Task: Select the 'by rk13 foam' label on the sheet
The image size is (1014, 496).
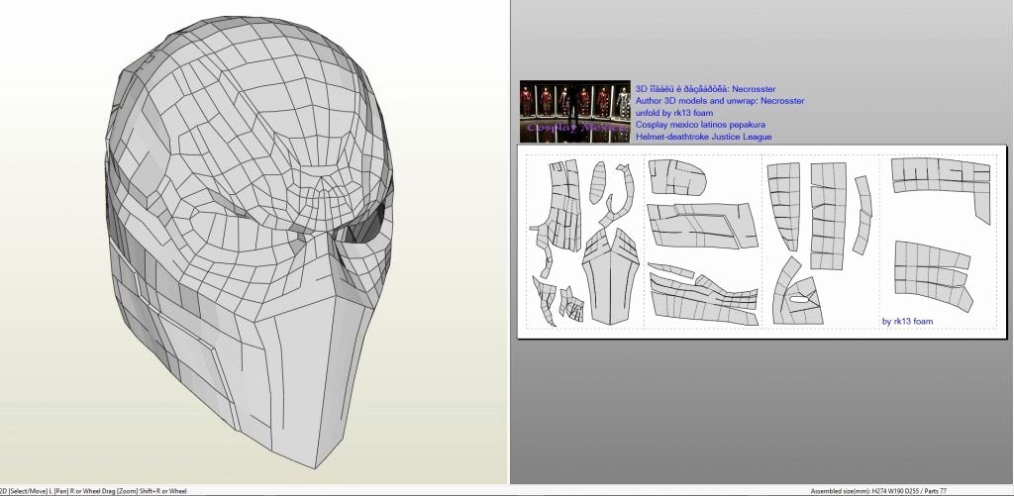Action: click(x=907, y=321)
